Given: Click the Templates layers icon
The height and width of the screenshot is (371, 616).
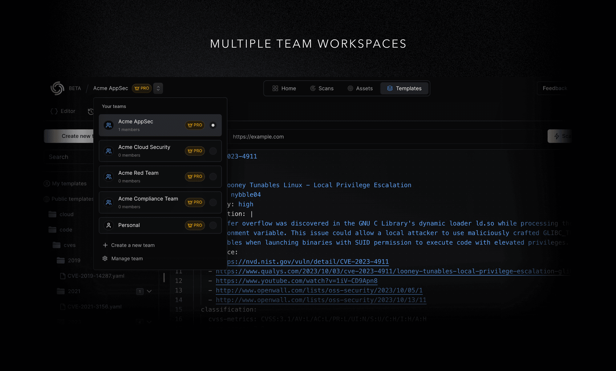Looking at the screenshot, I should pos(390,89).
